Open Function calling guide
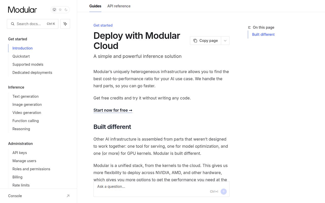The height and width of the screenshot is (203, 325). pyautogui.click(x=26, y=121)
